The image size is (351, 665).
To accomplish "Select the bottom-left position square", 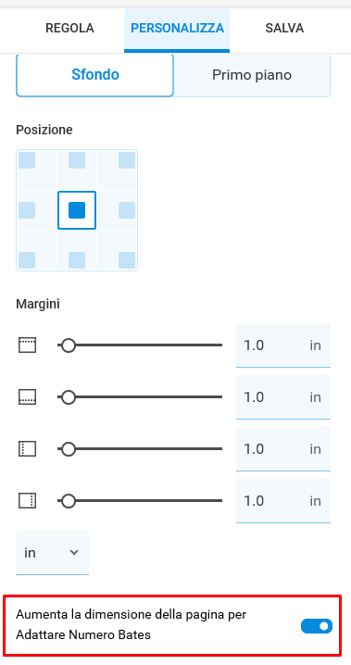I will click(27, 260).
